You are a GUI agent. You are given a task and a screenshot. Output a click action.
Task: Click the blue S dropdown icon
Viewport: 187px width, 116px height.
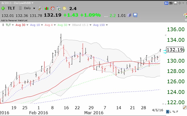click(x=166, y=3)
